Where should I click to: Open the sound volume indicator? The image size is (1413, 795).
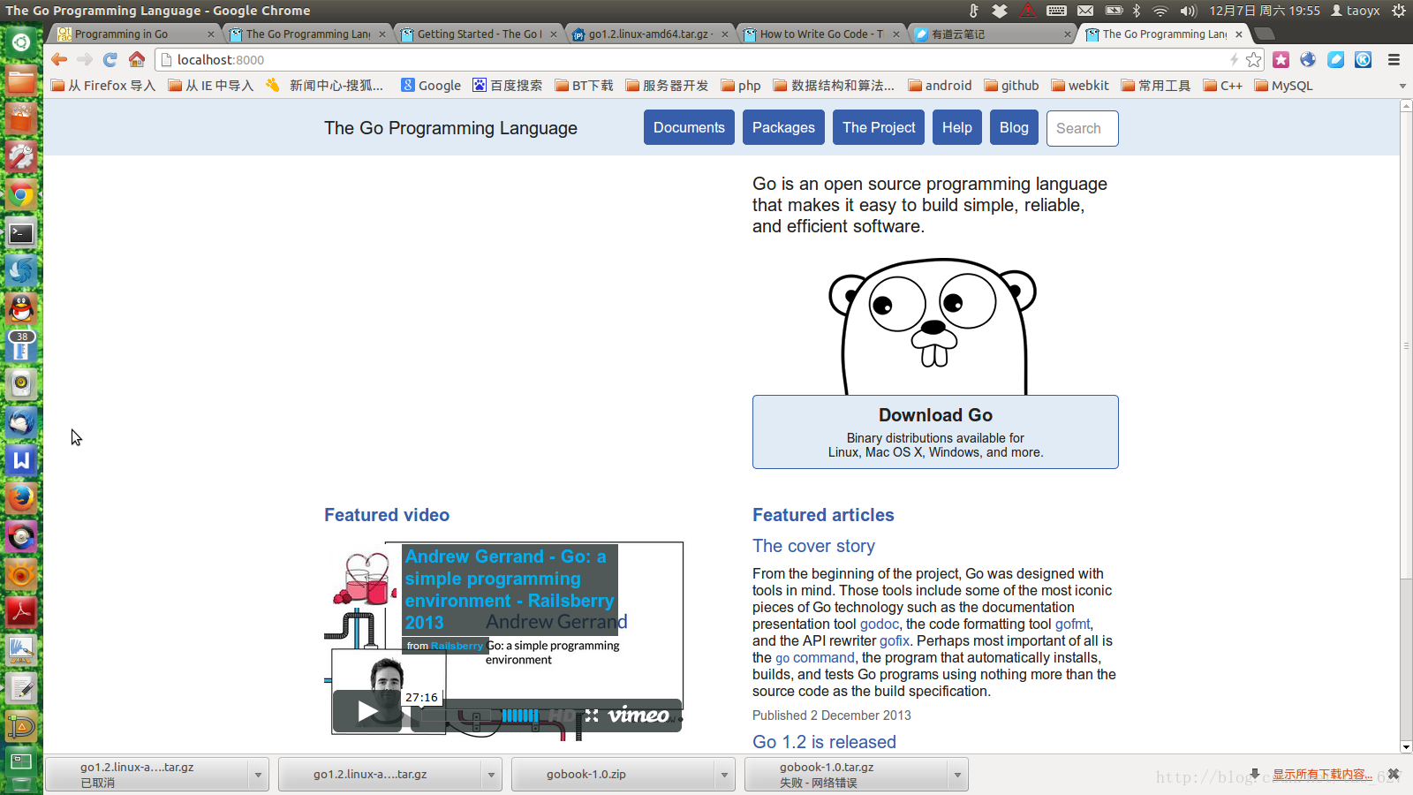[x=1189, y=11]
